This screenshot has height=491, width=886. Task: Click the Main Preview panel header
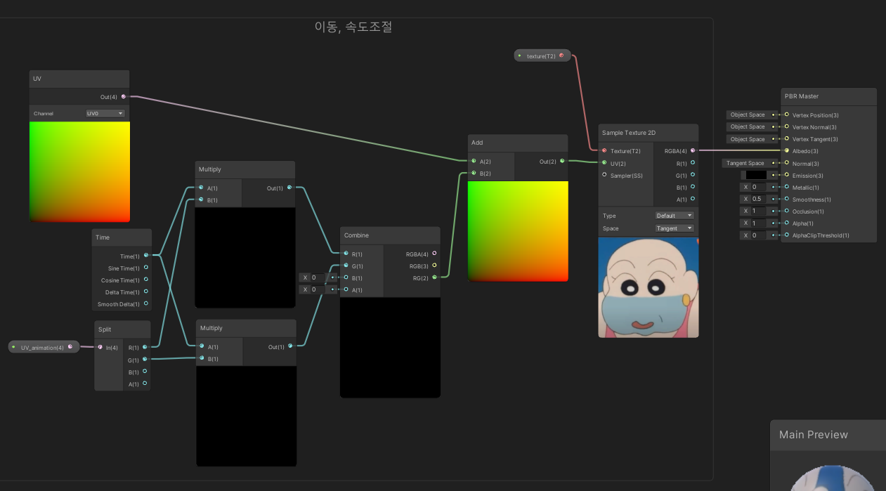coord(828,435)
